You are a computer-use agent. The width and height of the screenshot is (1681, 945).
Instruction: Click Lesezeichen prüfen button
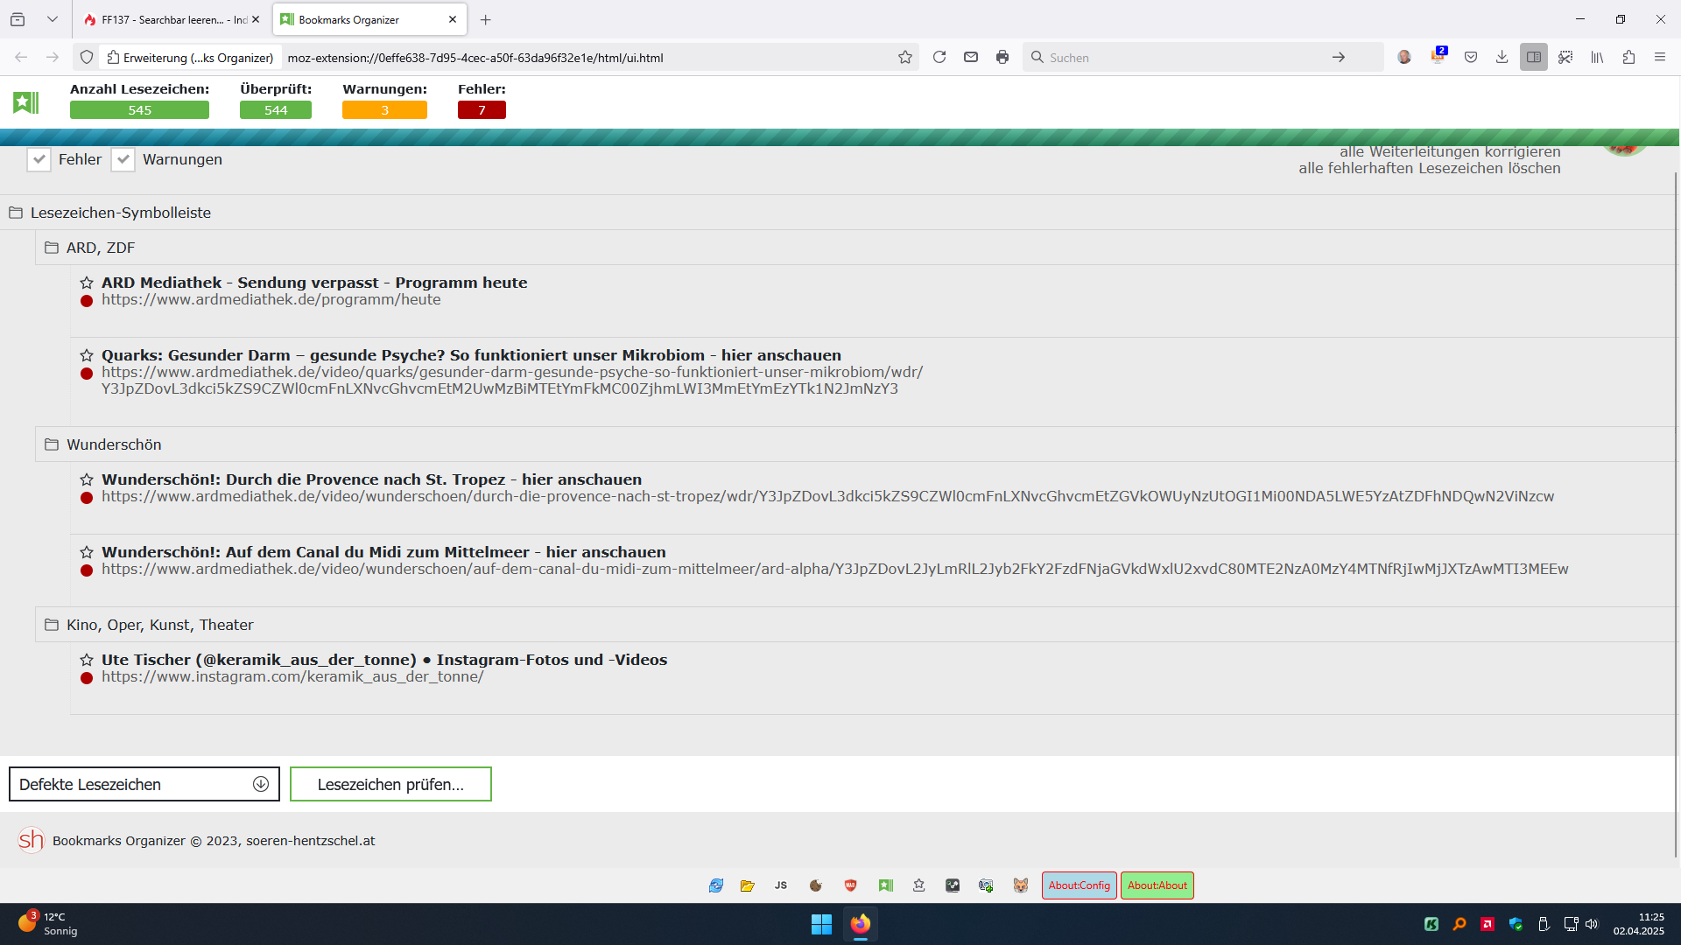tap(390, 784)
